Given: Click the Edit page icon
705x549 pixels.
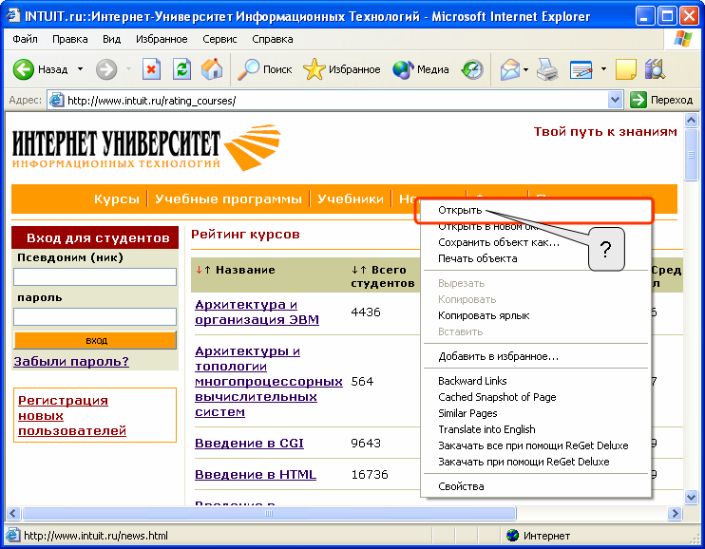Looking at the screenshot, I should [x=581, y=69].
